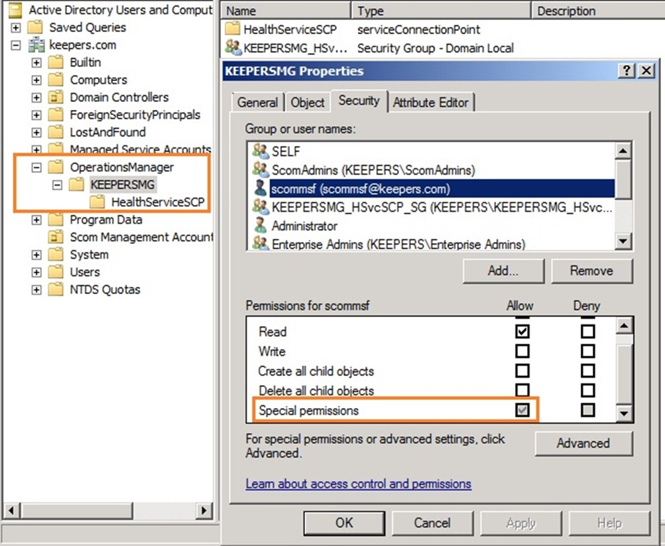Open Learn about access control link

coord(359,484)
